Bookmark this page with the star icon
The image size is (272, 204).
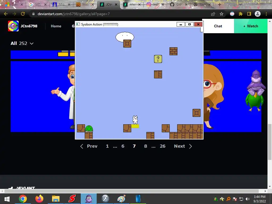[x=222, y=14]
